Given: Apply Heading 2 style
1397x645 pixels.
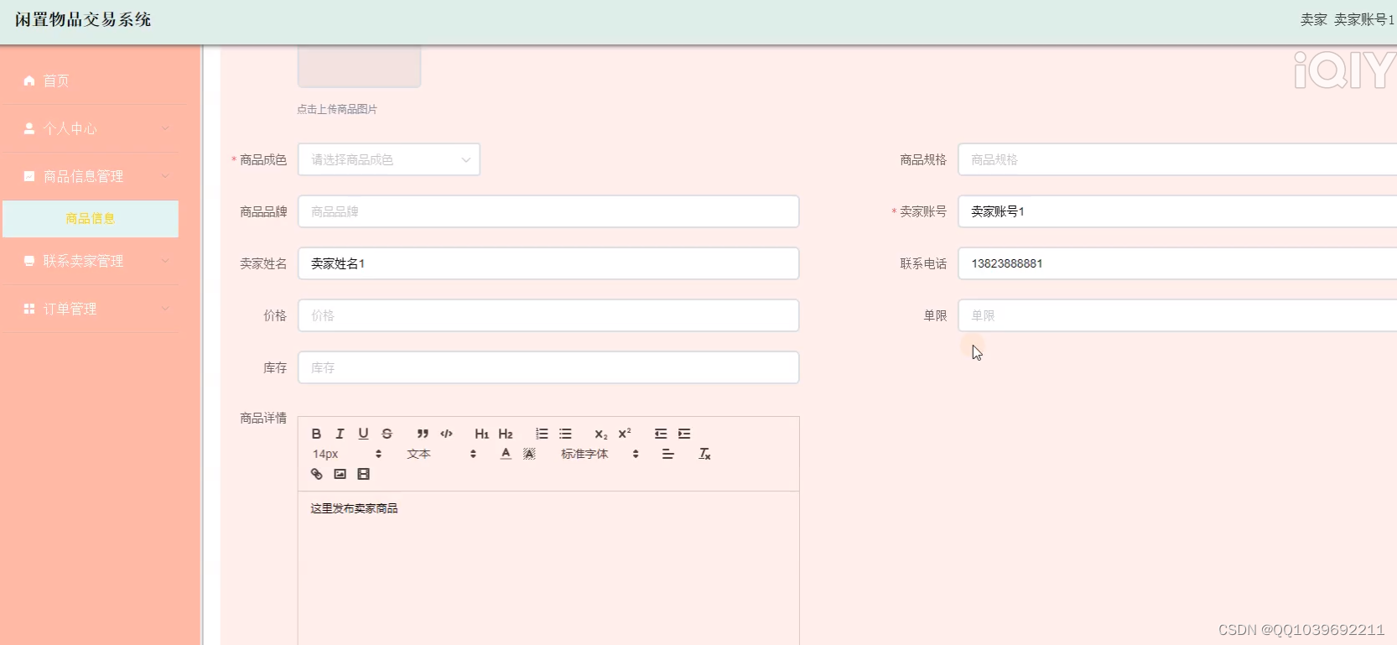Looking at the screenshot, I should tap(505, 434).
